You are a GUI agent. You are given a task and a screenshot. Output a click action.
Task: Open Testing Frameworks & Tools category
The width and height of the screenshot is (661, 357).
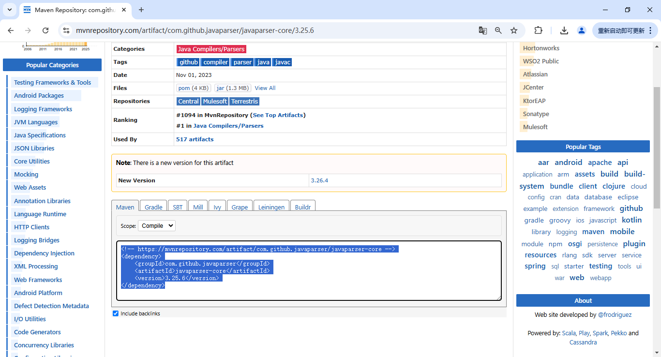point(52,83)
